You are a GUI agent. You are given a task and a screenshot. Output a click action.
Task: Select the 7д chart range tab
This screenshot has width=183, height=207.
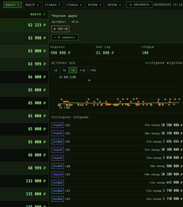coord(73,70)
